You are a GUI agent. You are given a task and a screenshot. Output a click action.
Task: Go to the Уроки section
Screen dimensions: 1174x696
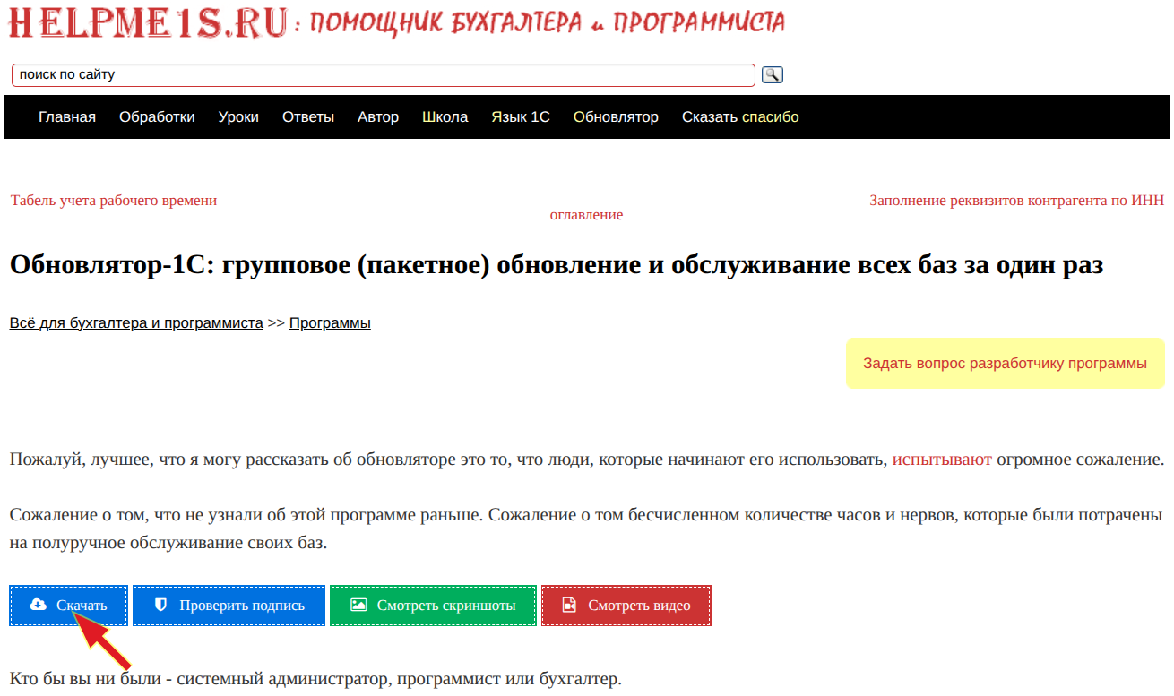(x=238, y=117)
